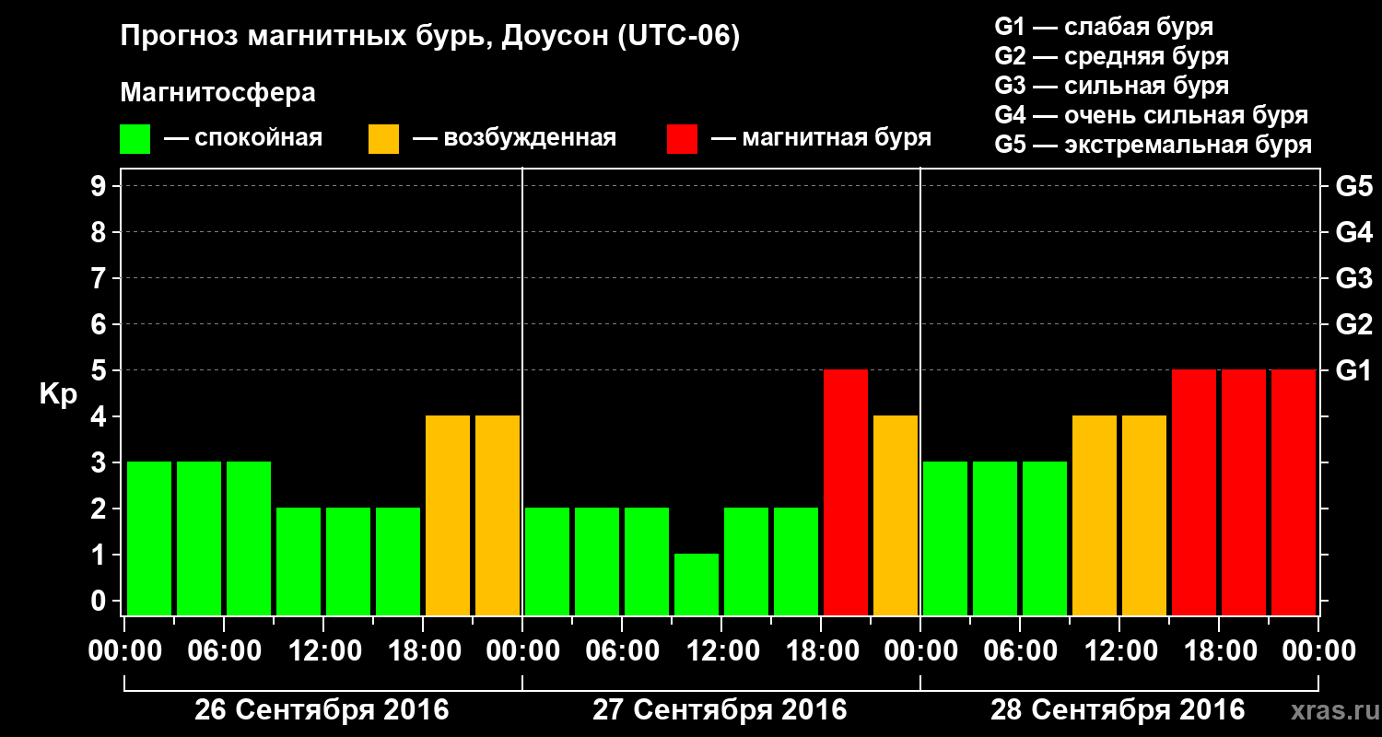
Task: Click the '27 Сентября 2016' date label
Action: [720, 710]
